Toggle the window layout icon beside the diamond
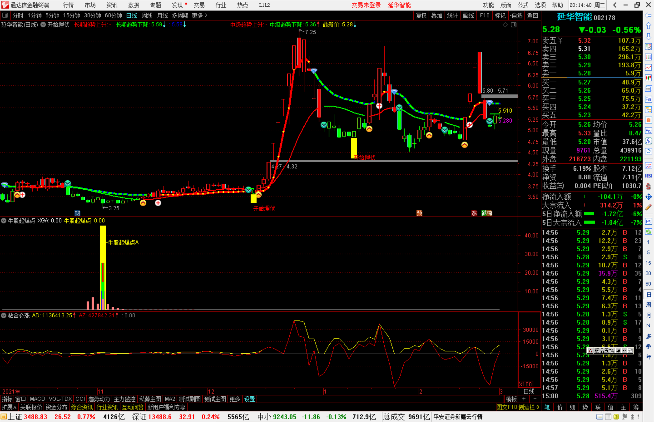This screenshot has height=422, width=654. point(514,25)
